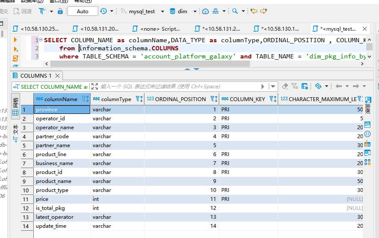379x238 pixels.
Task: Click the rollback button
Action: click(x=23, y=12)
